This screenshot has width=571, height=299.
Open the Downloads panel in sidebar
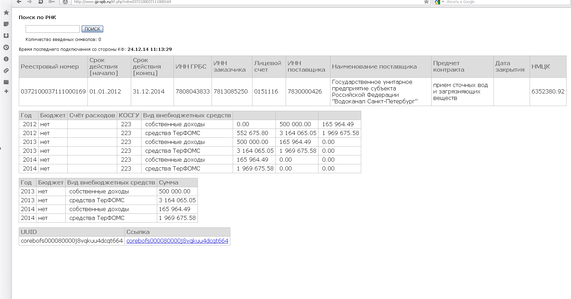click(x=6, y=36)
